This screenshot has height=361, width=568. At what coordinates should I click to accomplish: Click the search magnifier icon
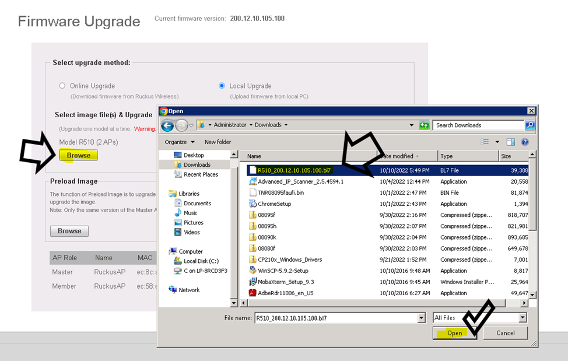pos(530,125)
